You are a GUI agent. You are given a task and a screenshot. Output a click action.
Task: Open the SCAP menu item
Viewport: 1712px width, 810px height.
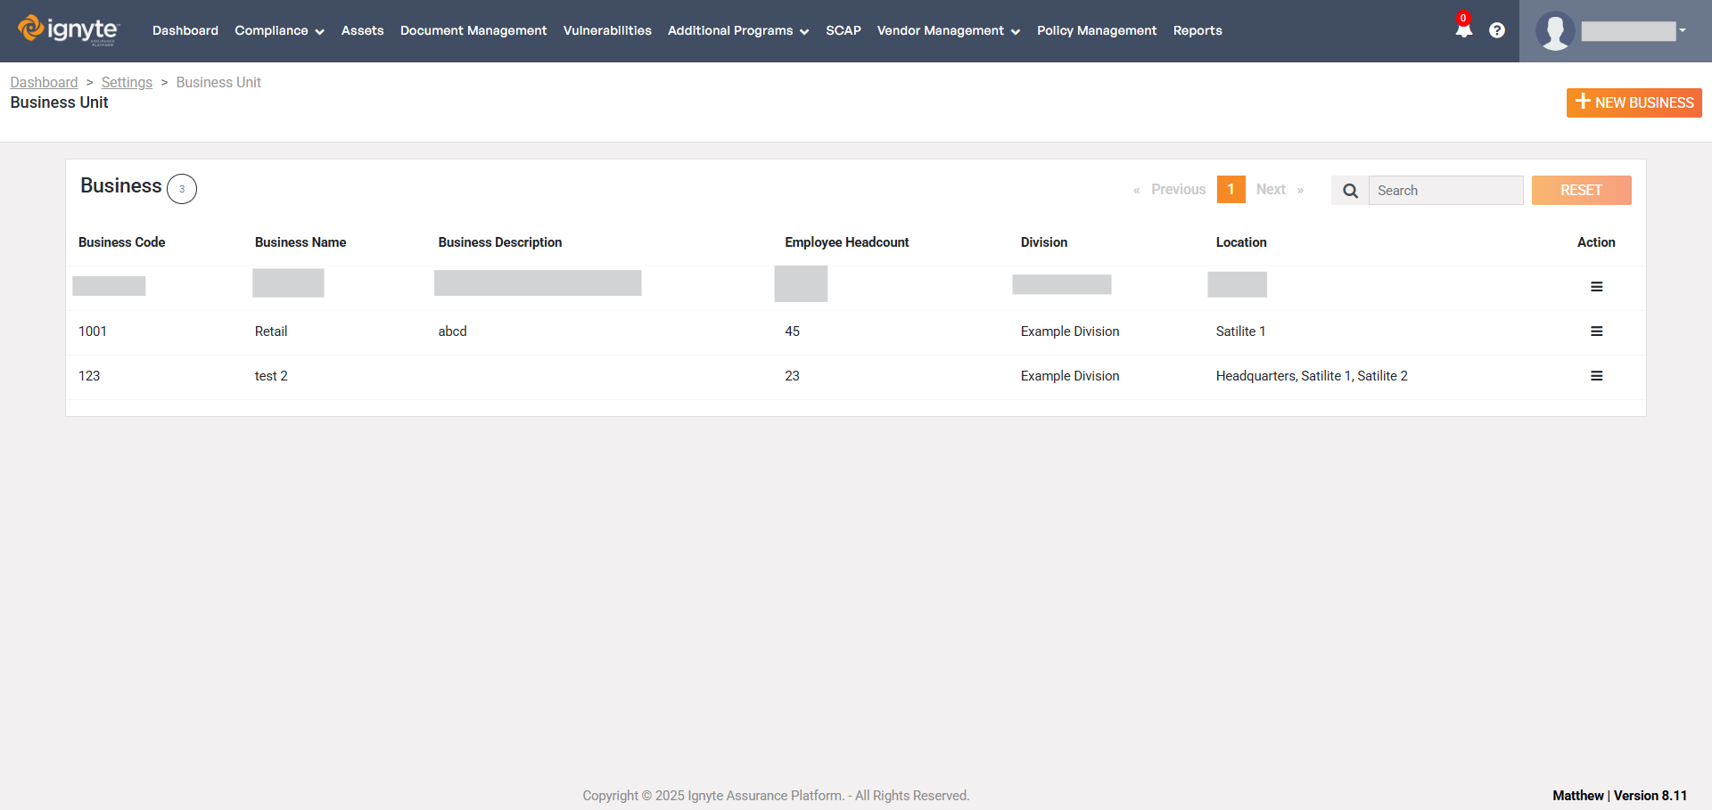point(844,30)
